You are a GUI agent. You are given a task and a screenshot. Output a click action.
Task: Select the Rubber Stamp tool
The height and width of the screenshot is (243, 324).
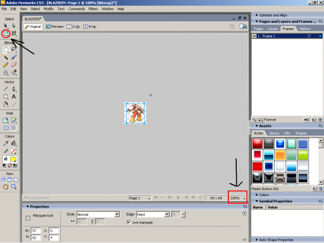click(x=14, y=72)
